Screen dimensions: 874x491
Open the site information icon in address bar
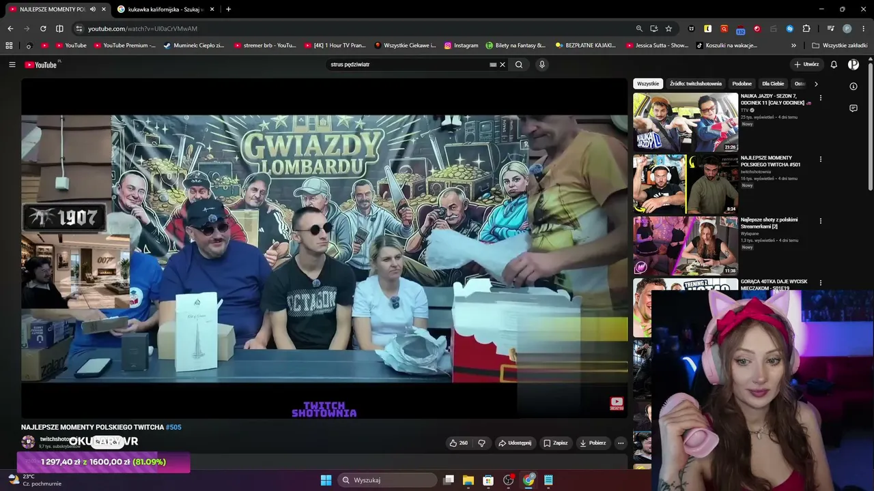point(79,29)
